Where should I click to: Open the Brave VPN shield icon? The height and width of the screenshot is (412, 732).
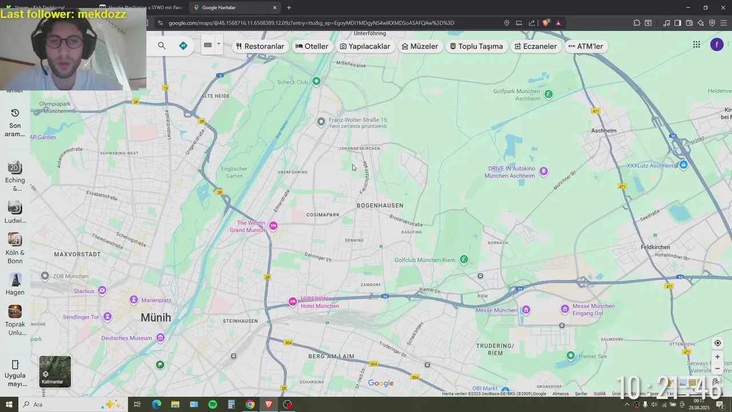point(712,23)
